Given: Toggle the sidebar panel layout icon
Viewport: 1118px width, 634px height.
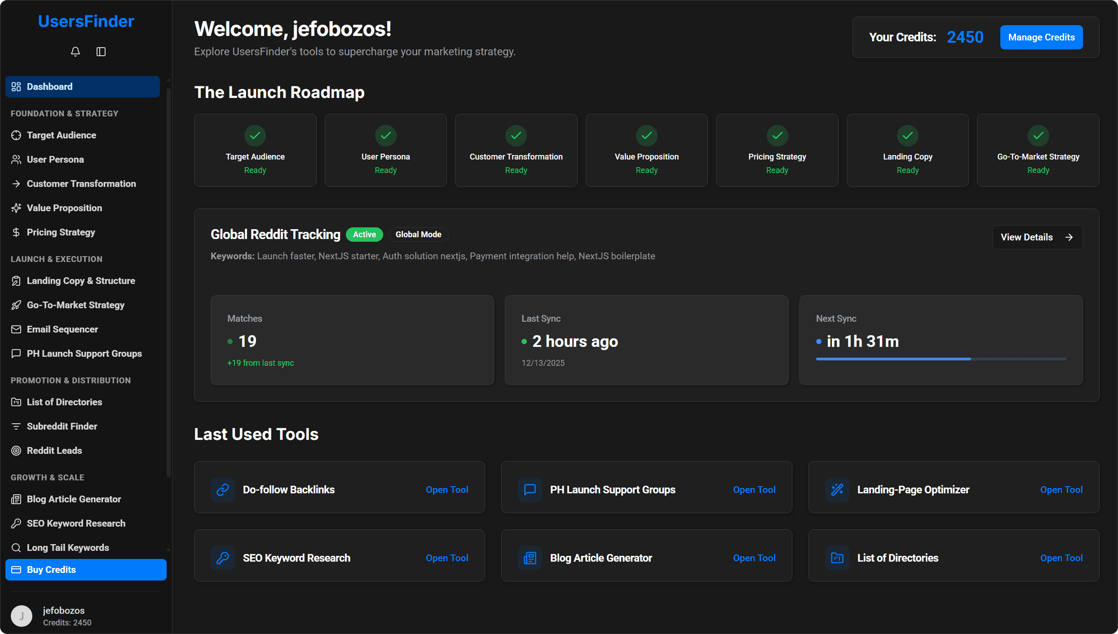Looking at the screenshot, I should pyautogui.click(x=101, y=52).
